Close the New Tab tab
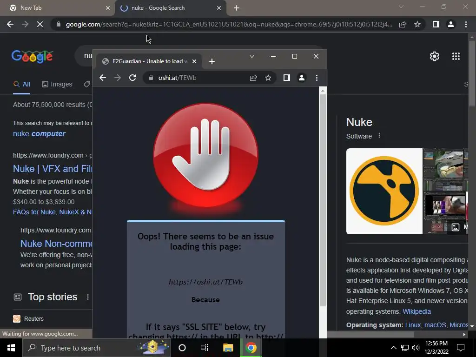 coord(108,8)
